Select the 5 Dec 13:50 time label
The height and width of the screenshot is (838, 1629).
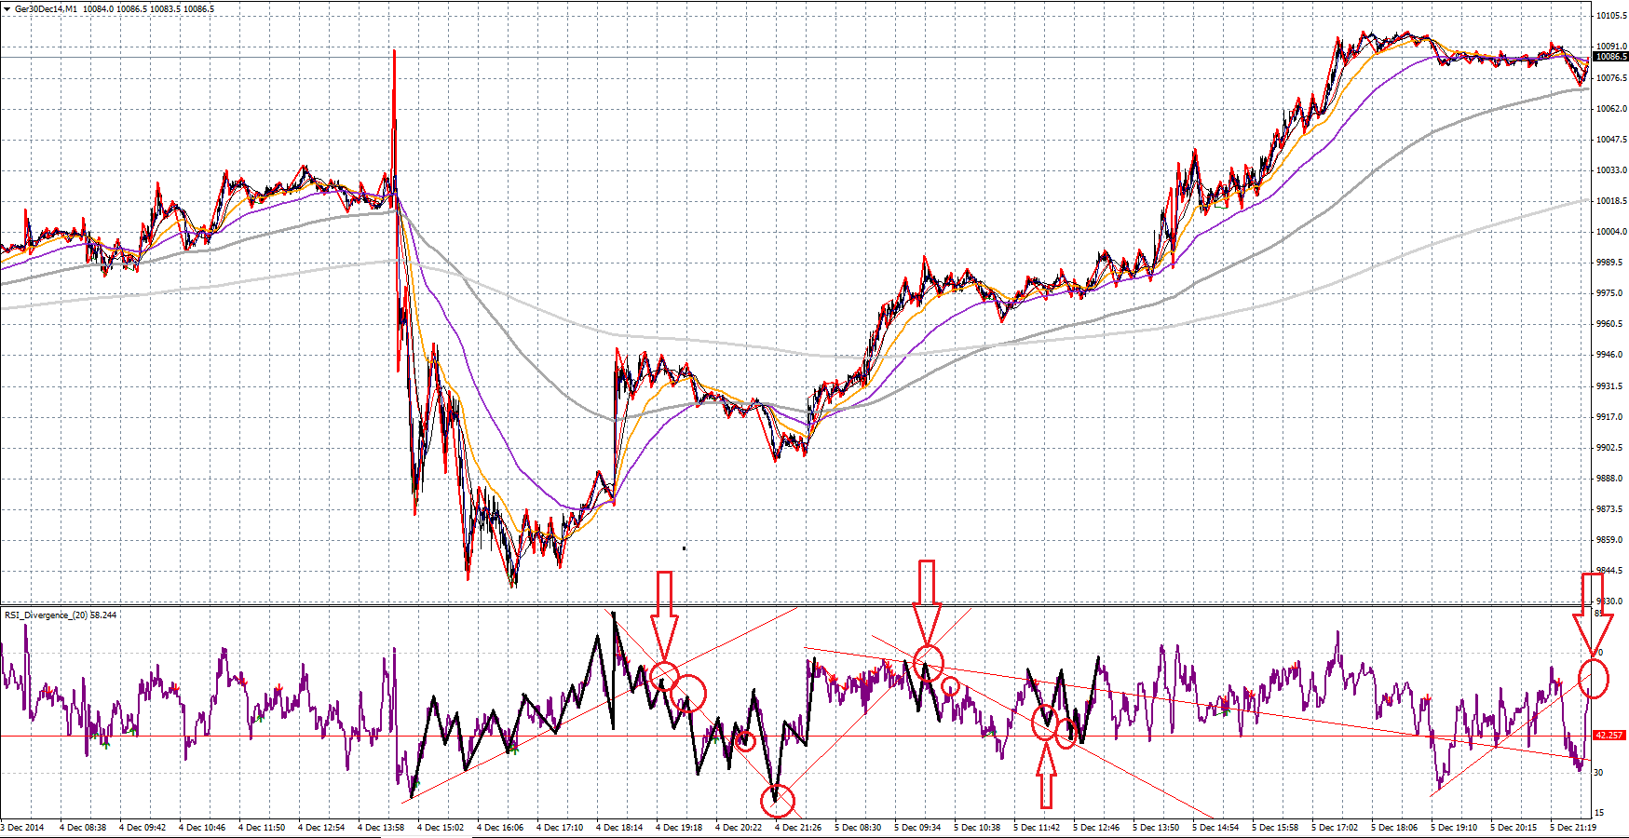pyautogui.click(x=1156, y=827)
